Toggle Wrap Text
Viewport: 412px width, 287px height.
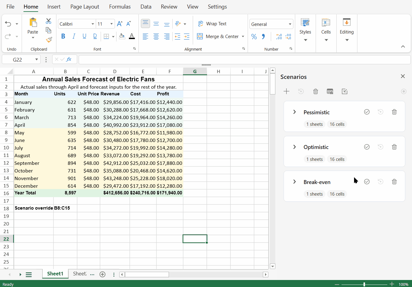tap(212, 24)
